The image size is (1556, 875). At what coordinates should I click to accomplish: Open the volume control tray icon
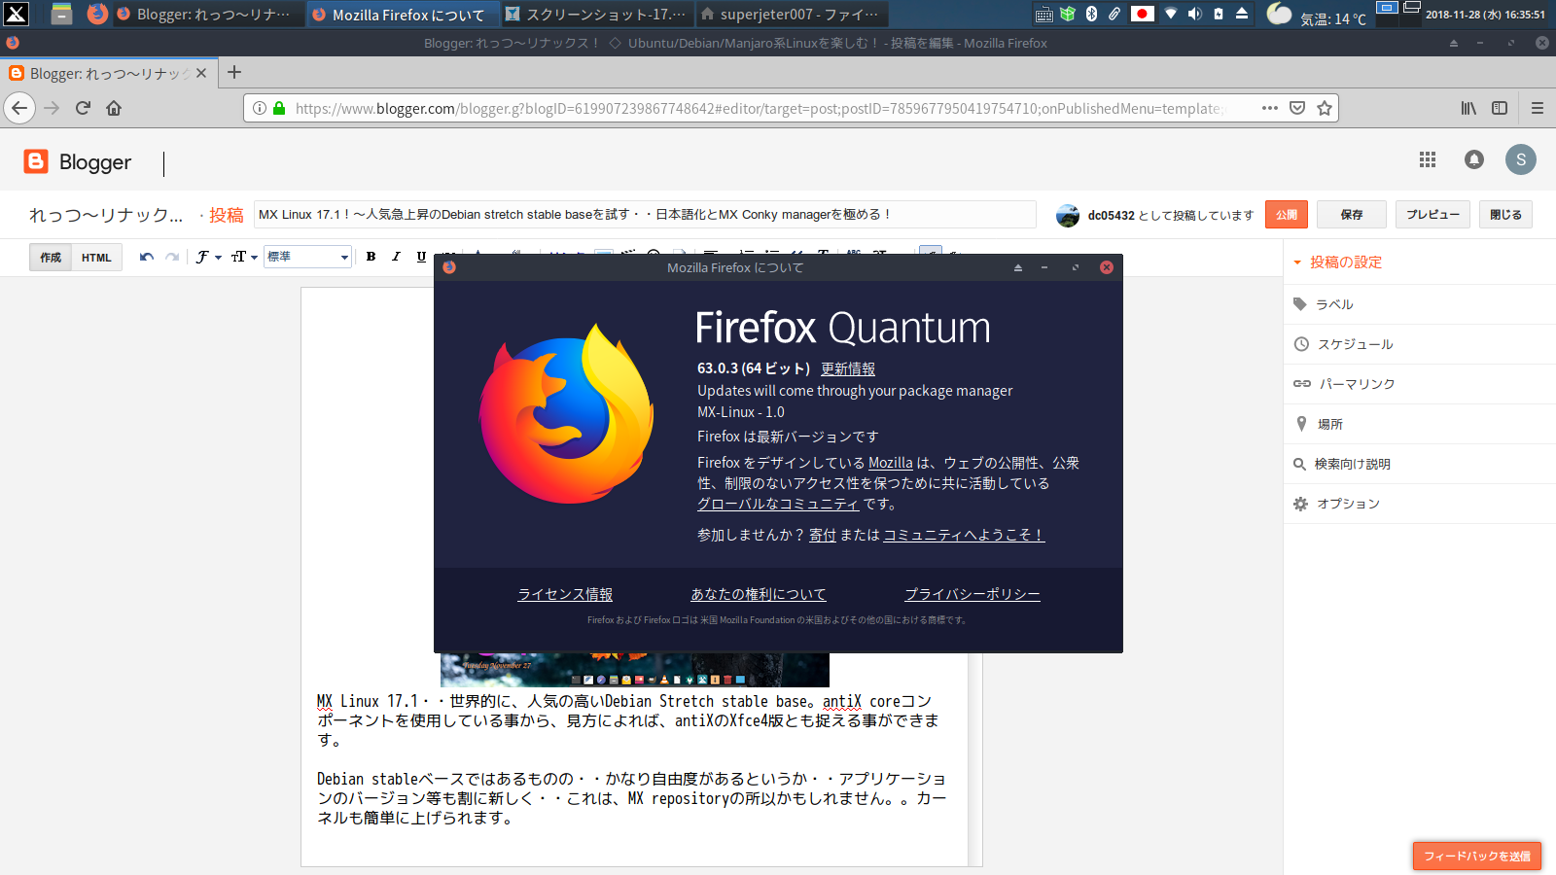pos(1195,14)
